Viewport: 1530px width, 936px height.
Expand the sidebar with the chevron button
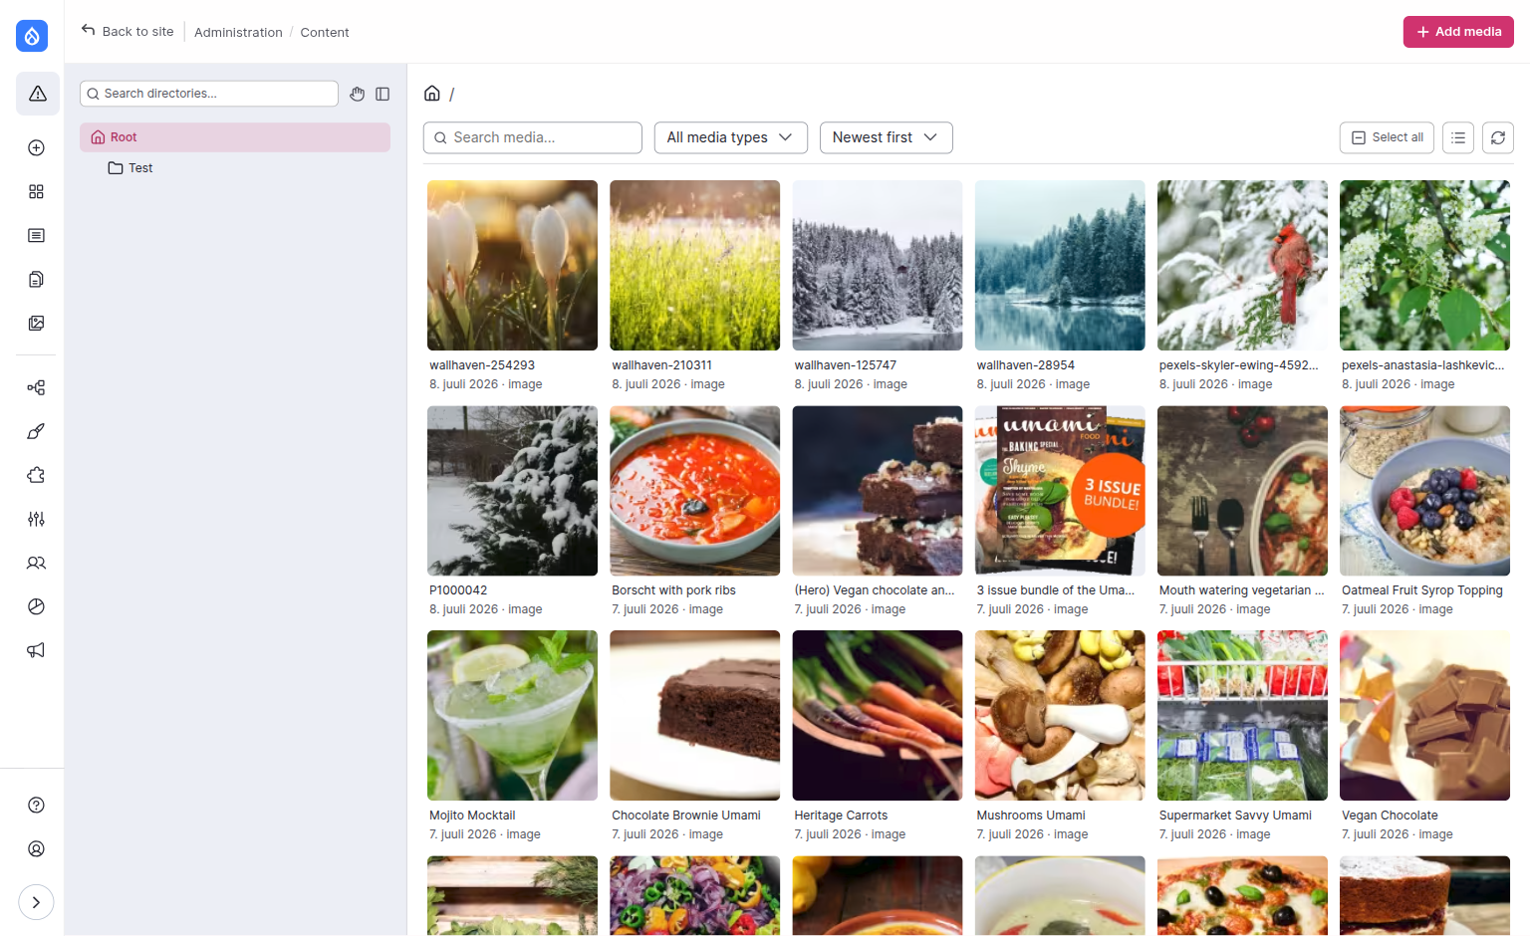tap(36, 902)
